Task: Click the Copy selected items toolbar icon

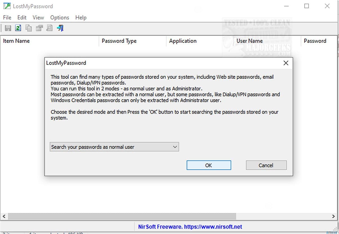Action: point(28,28)
